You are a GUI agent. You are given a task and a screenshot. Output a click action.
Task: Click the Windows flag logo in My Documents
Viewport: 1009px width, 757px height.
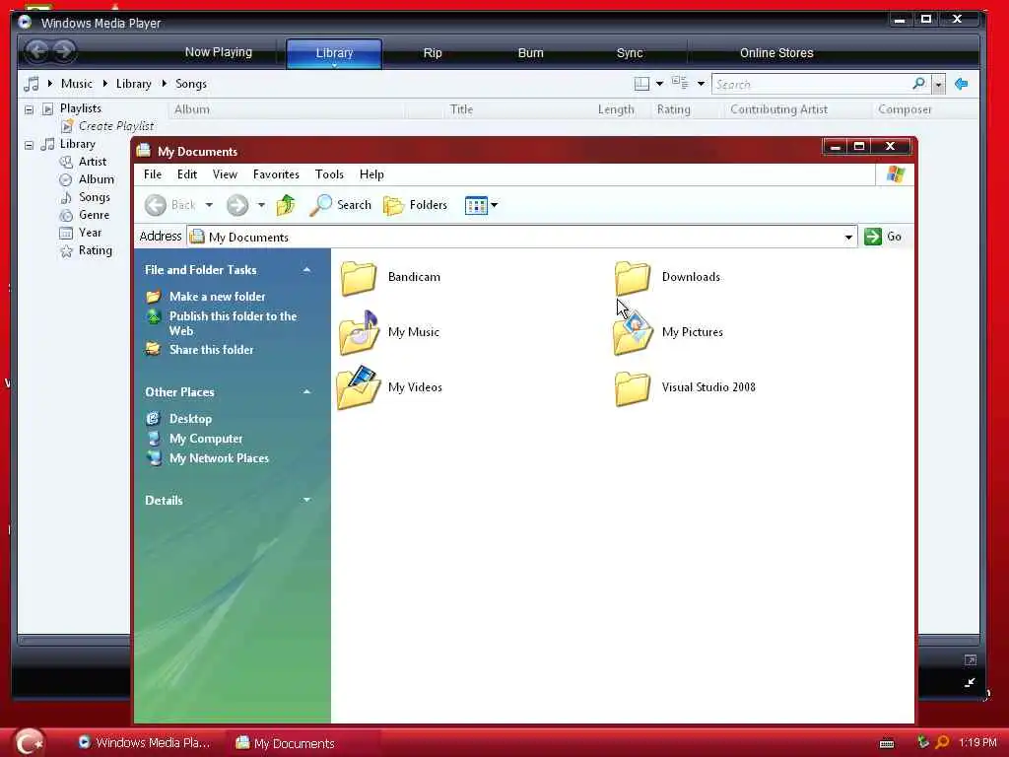click(x=895, y=174)
